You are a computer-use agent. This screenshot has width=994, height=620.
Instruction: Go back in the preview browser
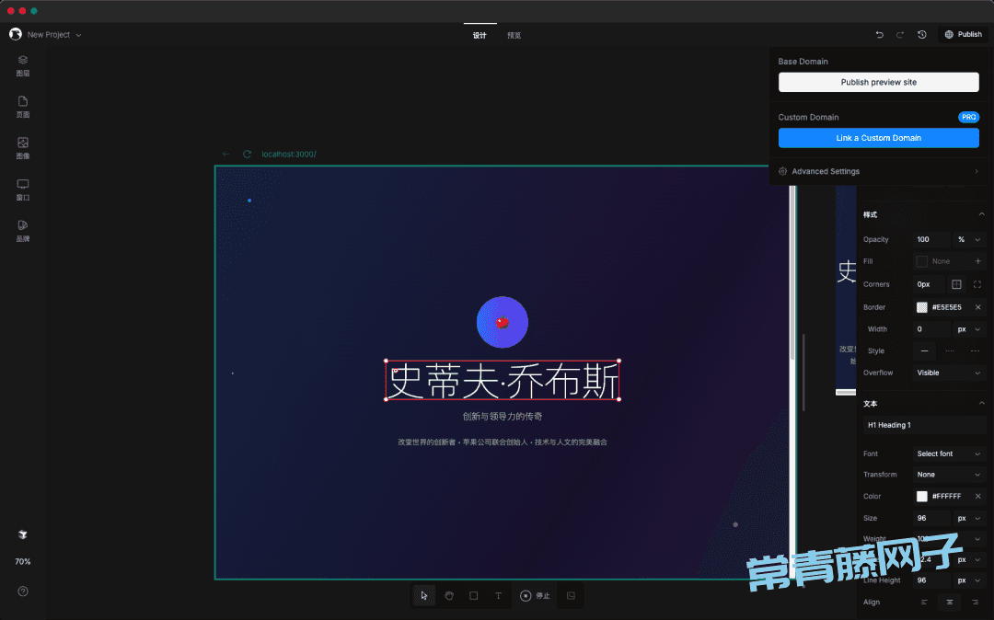[225, 154]
